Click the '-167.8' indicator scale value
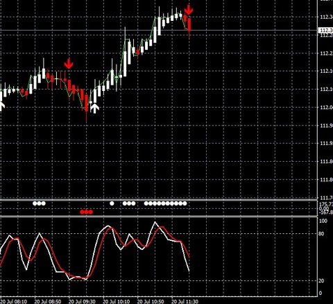 pyautogui.click(x=326, y=212)
